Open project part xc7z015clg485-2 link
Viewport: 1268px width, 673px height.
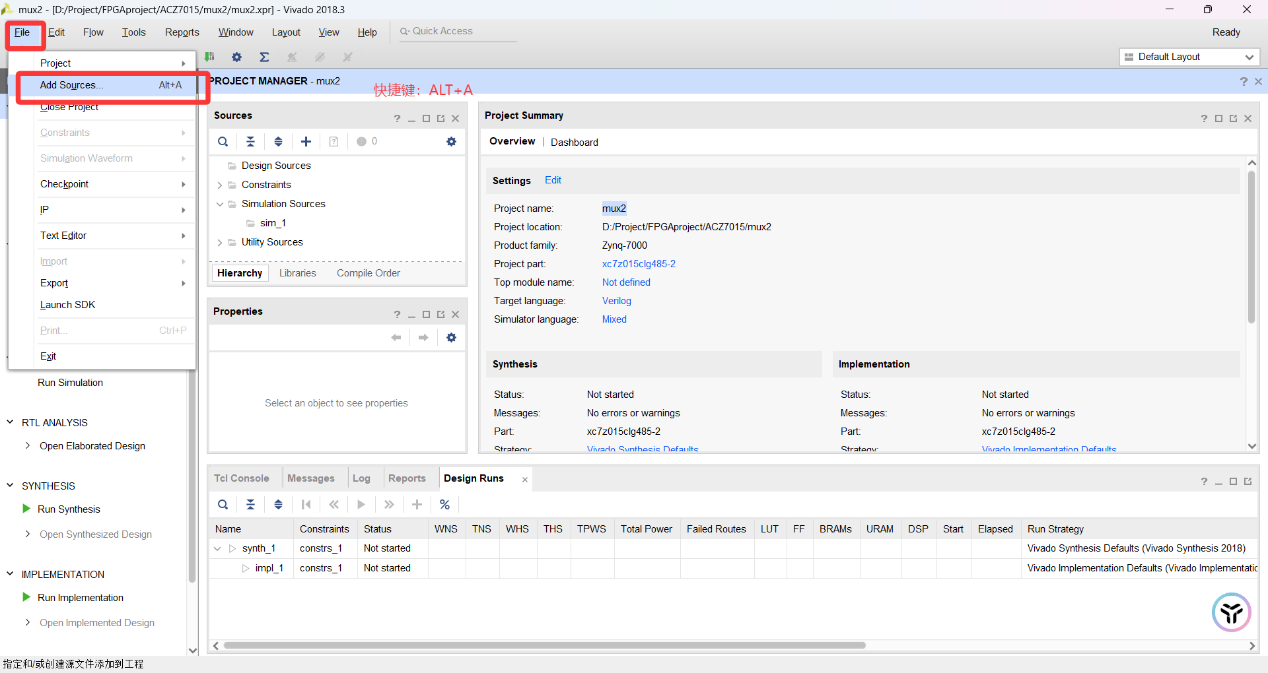pyautogui.click(x=639, y=264)
